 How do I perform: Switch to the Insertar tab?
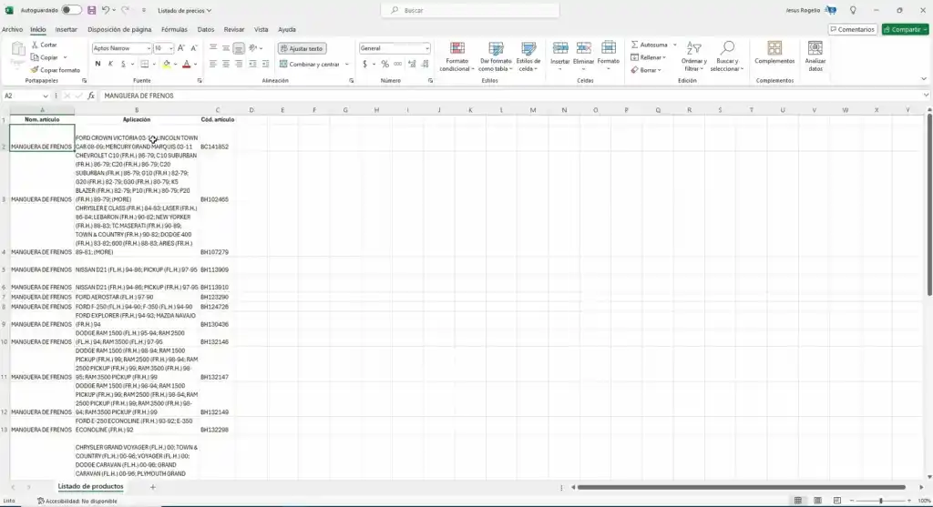66,29
